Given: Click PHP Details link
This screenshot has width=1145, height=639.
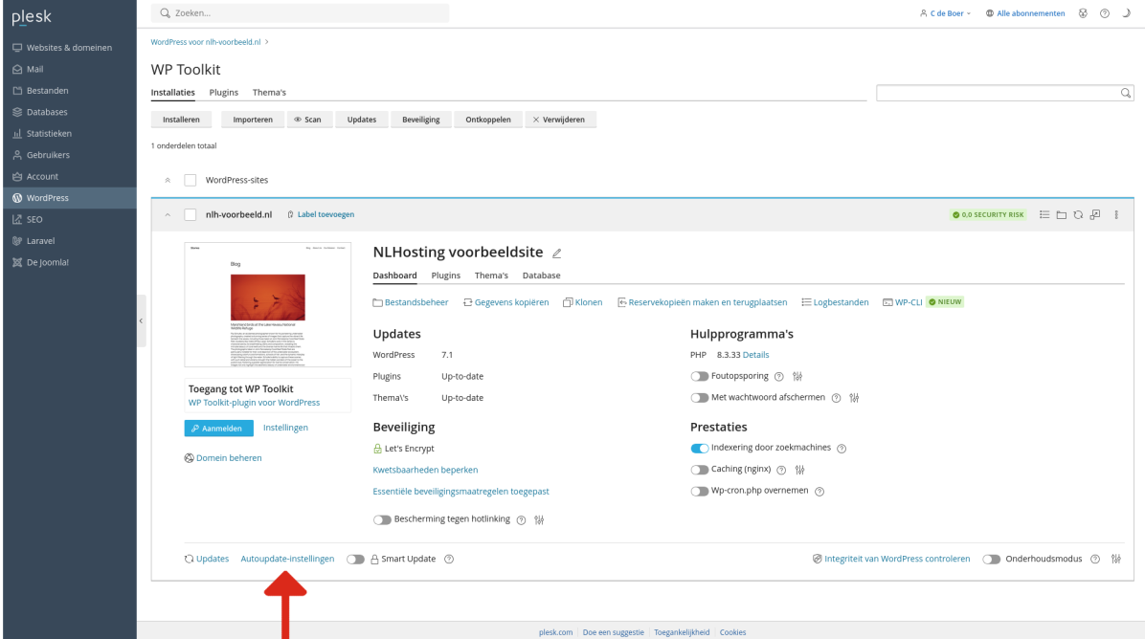Looking at the screenshot, I should pos(755,355).
